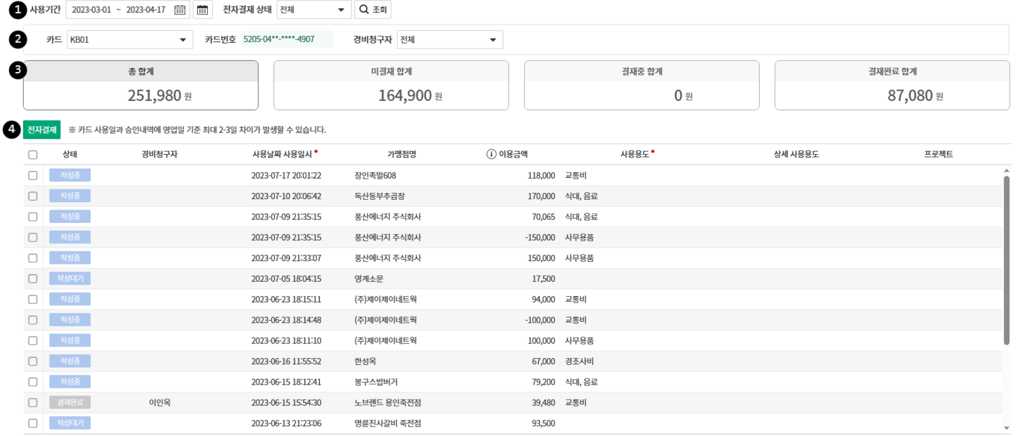The width and height of the screenshot is (1017, 436).
Task: Click the 사용기간 date range input field
Action: click(x=119, y=10)
